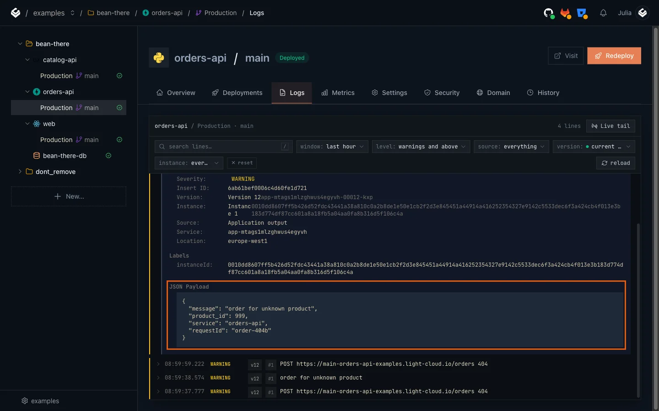Click the settings gear beside examples
The height and width of the screenshot is (411, 659).
click(25, 401)
